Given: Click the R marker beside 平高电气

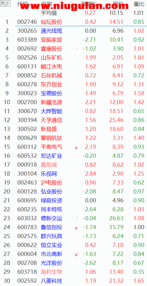Looking at the screenshot, I should point(76,148).
